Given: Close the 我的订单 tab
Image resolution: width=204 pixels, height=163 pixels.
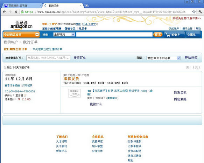Looking at the screenshot, I should [x=80, y=6].
